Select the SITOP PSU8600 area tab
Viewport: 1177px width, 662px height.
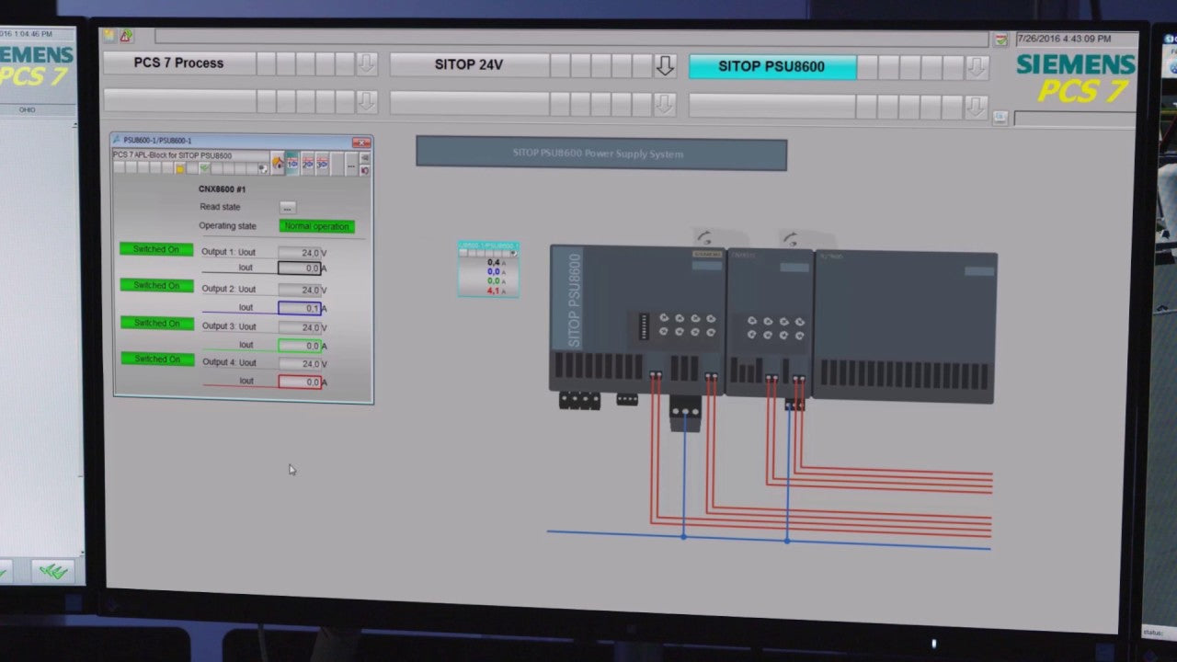point(772,66)
